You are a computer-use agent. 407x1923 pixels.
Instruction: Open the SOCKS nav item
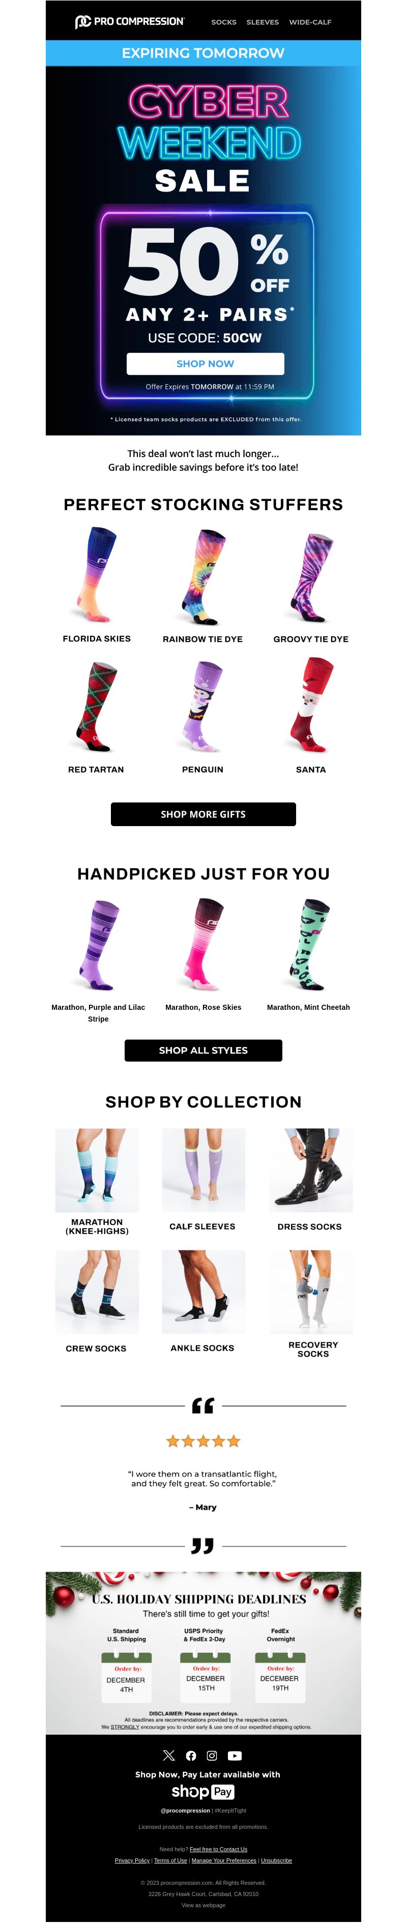pos(223,22)
